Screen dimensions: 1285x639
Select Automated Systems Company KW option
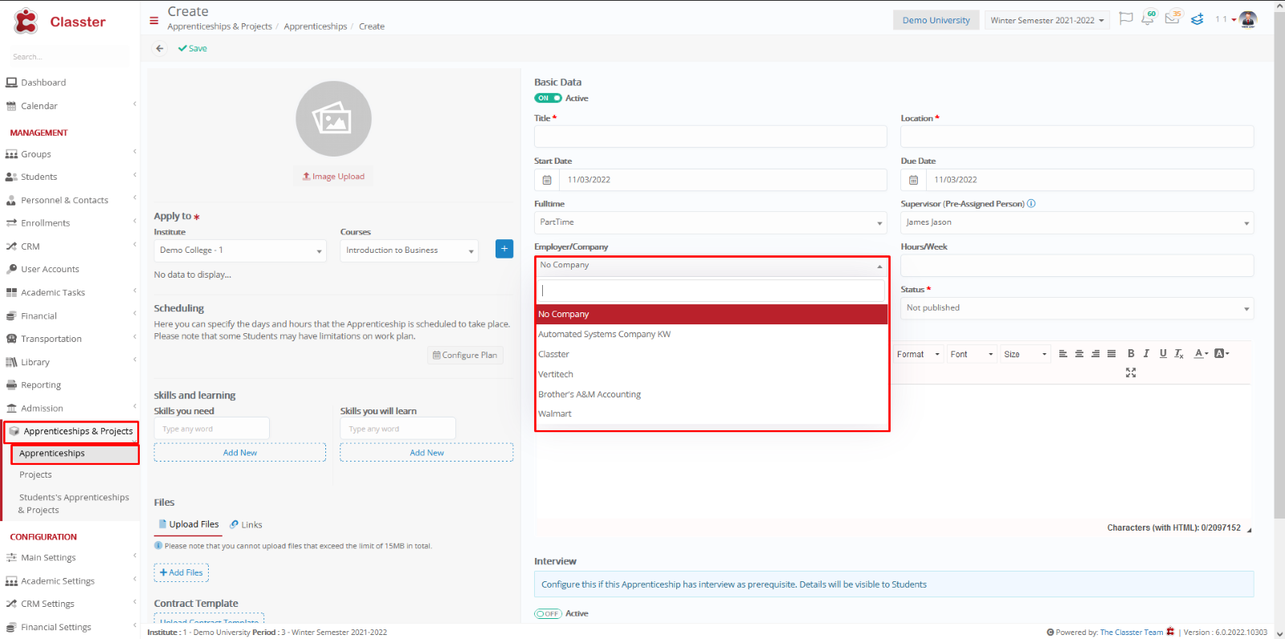pyautogui.click(x=712, y=334)
